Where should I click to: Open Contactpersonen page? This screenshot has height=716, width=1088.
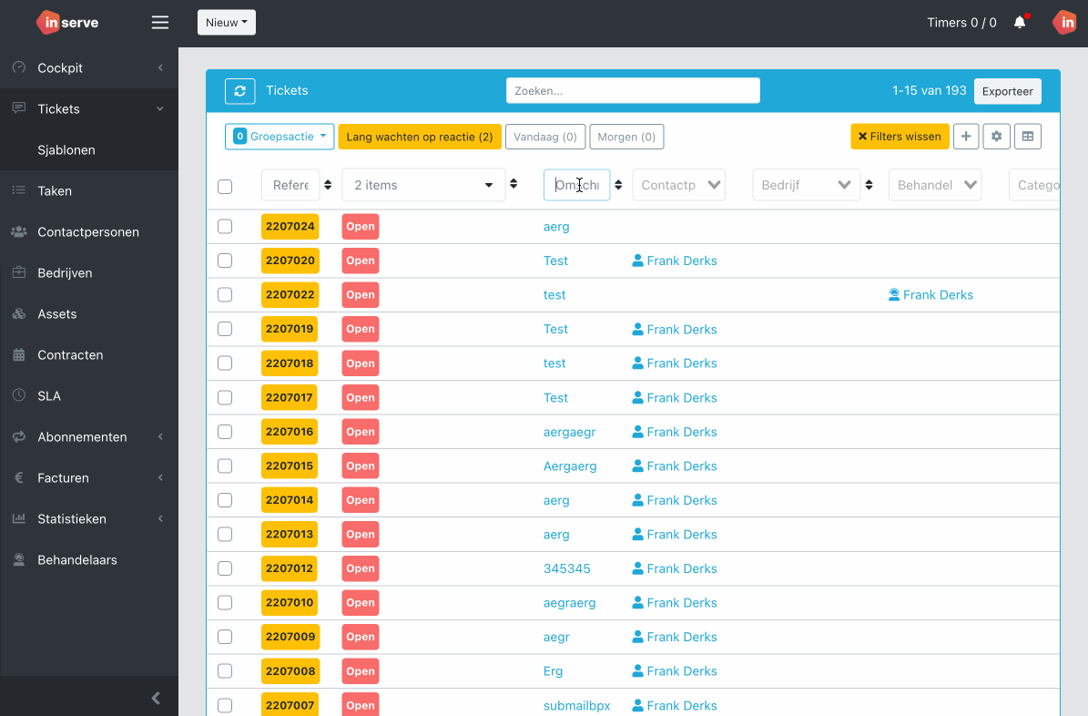(89, 231)
